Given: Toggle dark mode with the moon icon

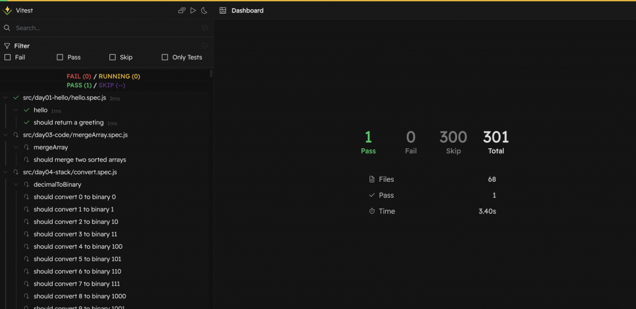Looking at the screenshot, I should point(204,11).
